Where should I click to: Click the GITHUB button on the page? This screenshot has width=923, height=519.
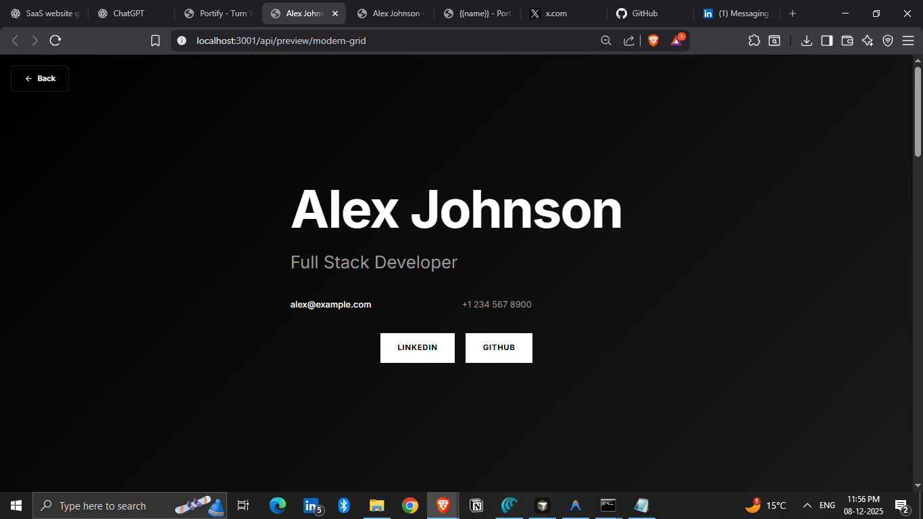click(499, 348)
